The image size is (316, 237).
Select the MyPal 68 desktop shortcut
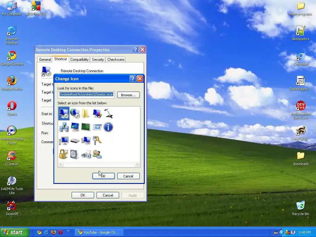[301, 133]
